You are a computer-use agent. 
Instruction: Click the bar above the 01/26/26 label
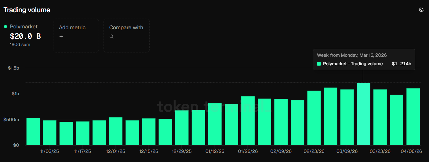click(x=248, y=121)
